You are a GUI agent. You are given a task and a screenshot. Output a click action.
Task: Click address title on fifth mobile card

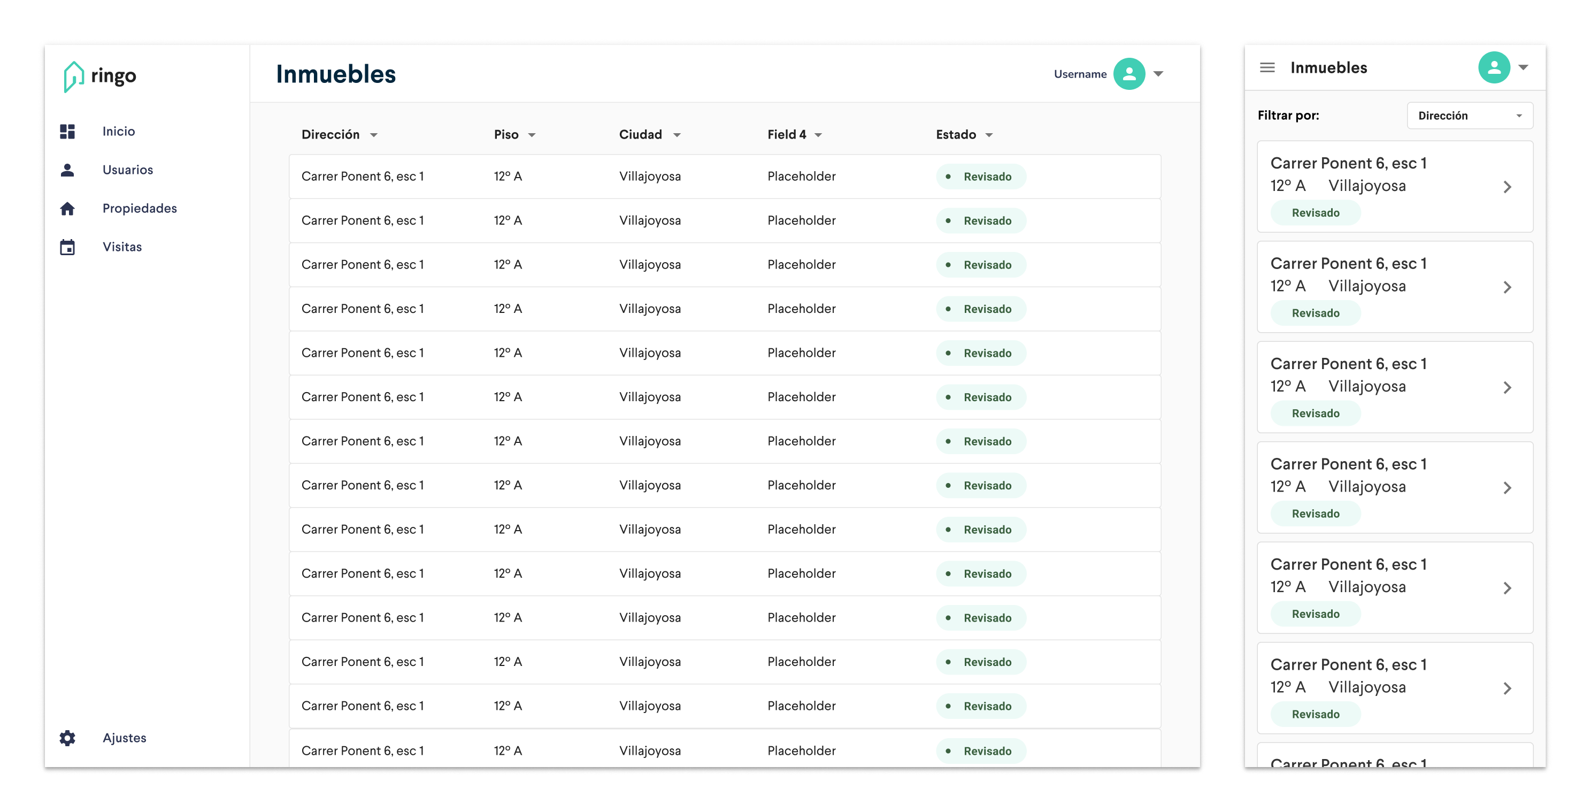pyautogui.click(x=1348, y=565)
